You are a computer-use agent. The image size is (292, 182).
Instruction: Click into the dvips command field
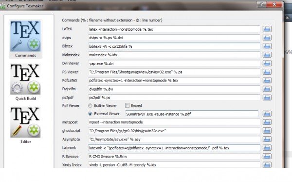click(174, 38)
